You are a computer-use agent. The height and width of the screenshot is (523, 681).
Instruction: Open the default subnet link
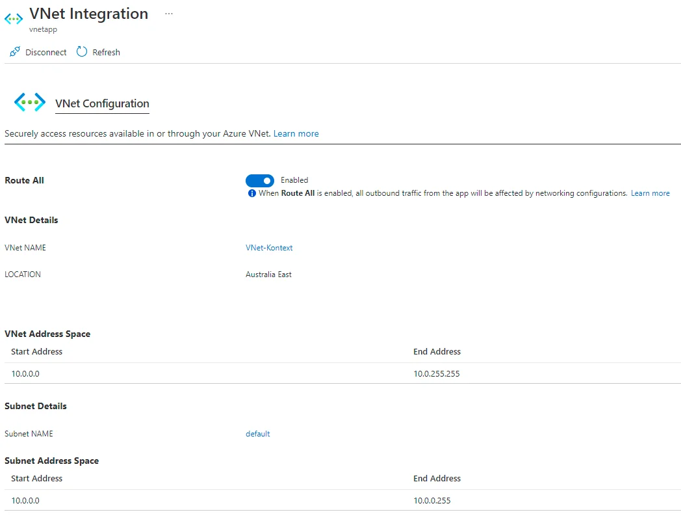(257, 434)
